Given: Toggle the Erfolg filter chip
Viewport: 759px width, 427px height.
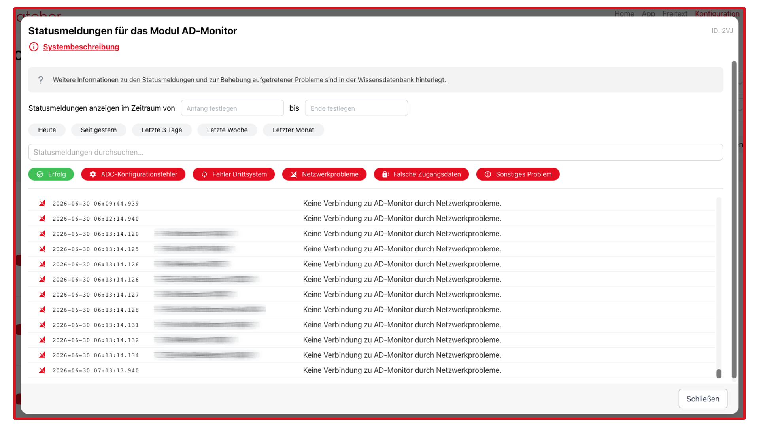Looking at the screenshot, I should 51,174.
